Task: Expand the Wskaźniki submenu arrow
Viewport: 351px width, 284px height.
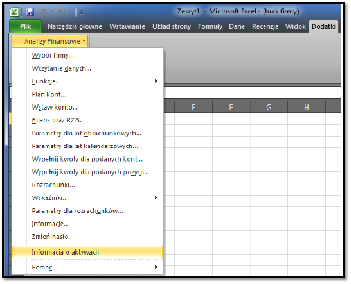Action: click(156, 197)
